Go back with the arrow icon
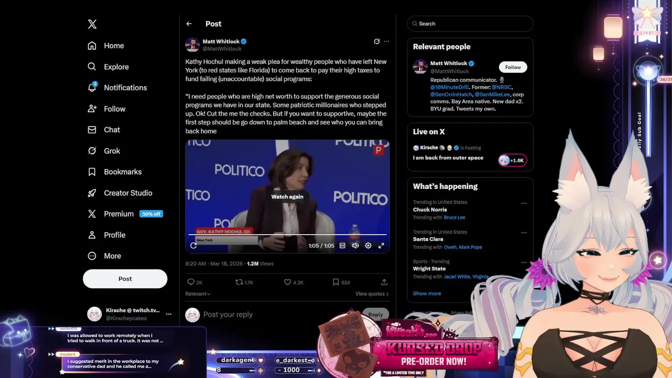This screenshot has height=378, width=672. tap(189, 24)
